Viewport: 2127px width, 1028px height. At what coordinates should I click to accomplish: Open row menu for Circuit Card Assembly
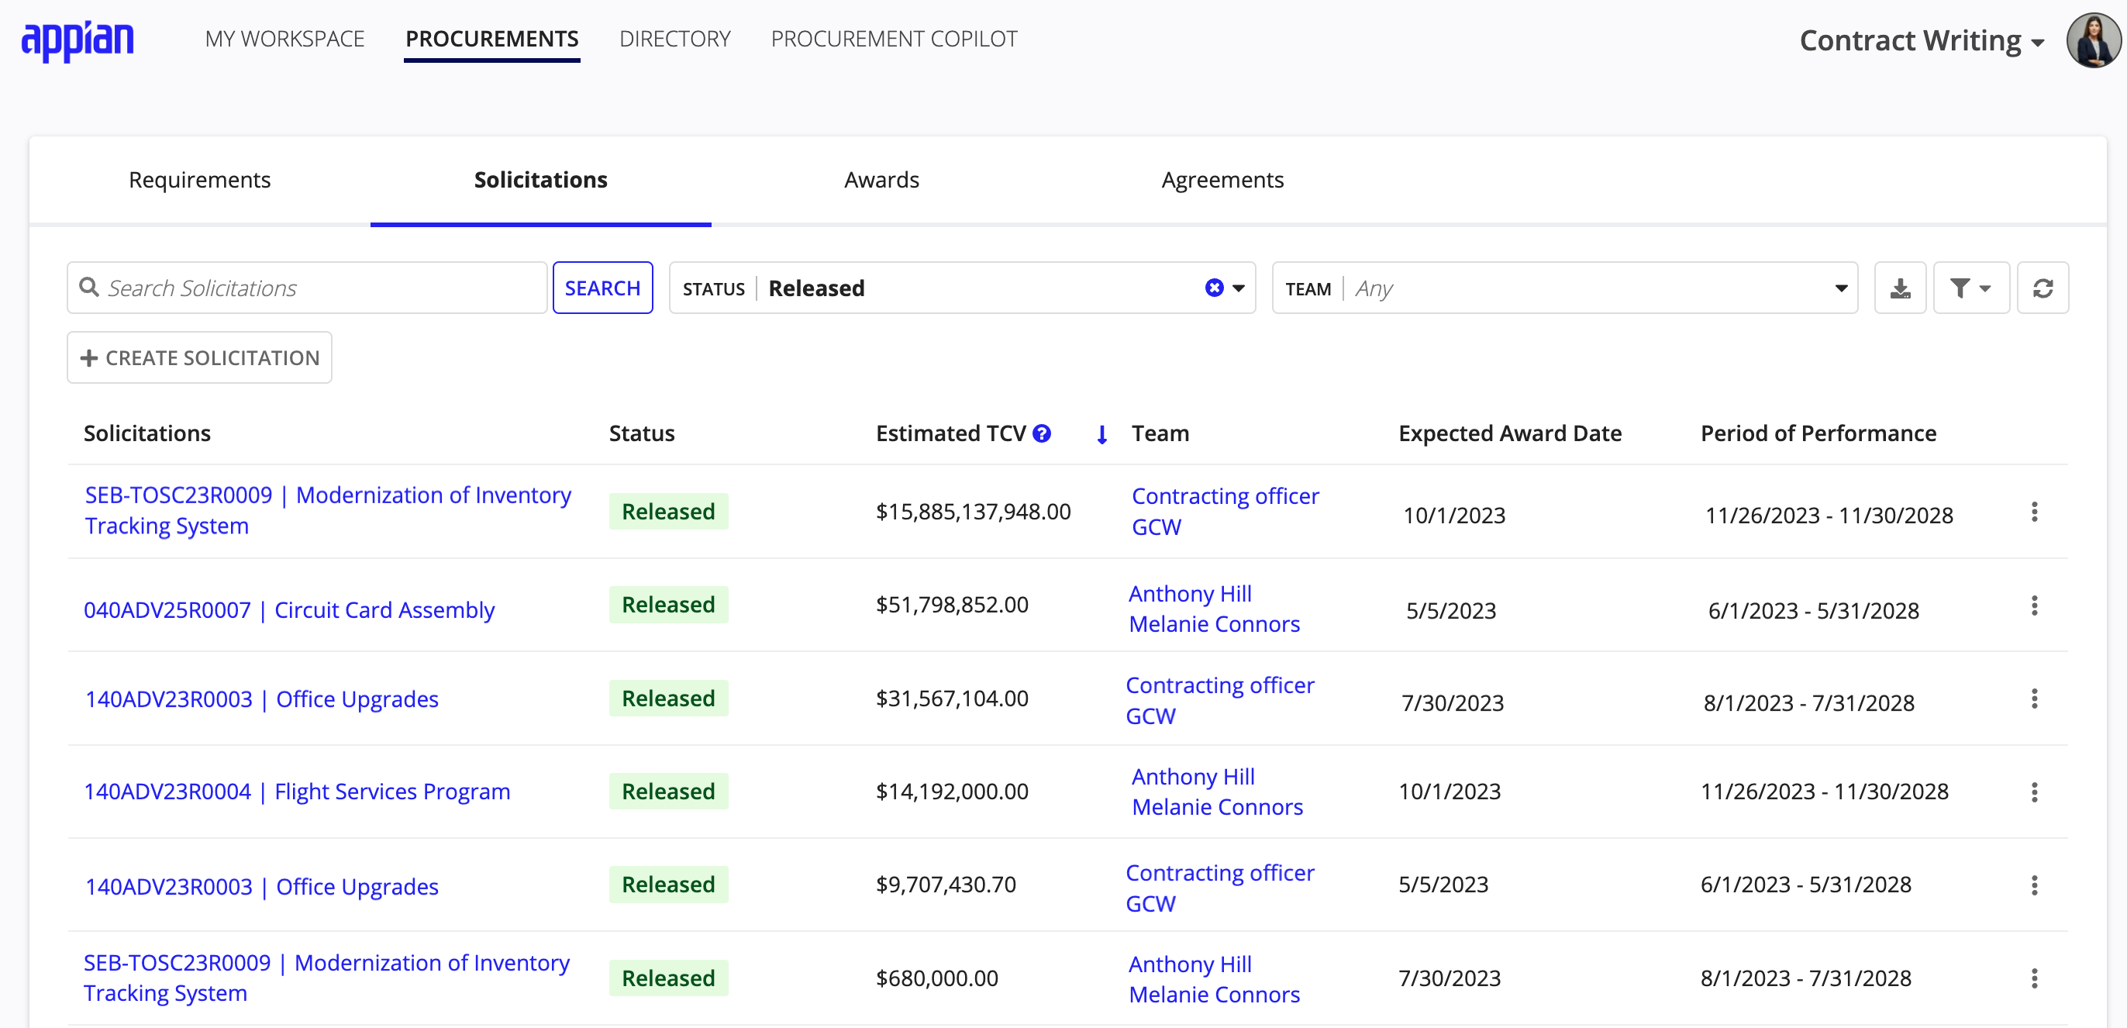pos(2035,605)
